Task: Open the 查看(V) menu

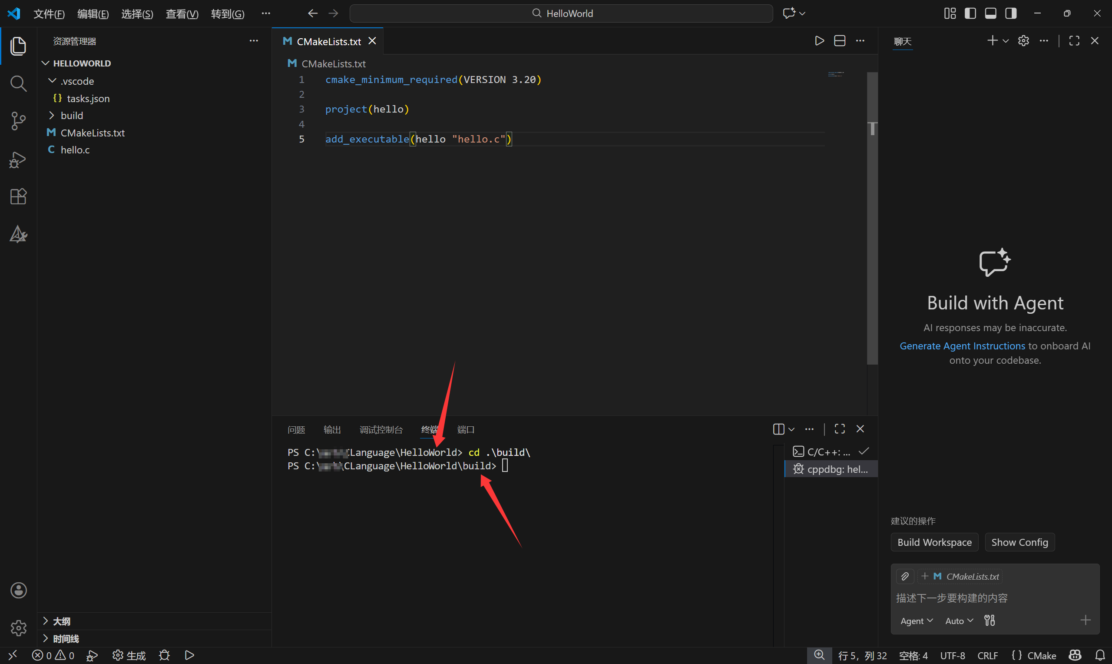Action: [182, 13]
